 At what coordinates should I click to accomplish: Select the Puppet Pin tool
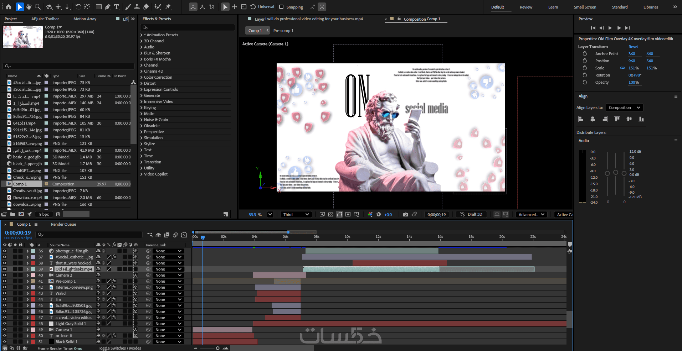pos(168,7)
